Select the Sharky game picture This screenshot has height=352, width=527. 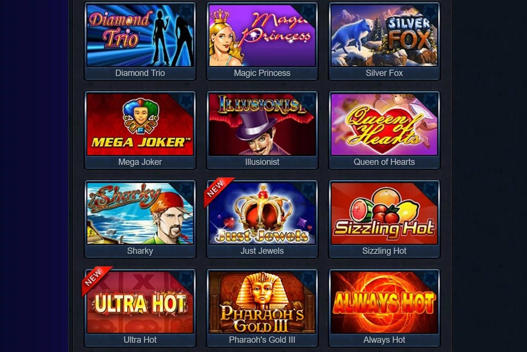coord(140,213)
